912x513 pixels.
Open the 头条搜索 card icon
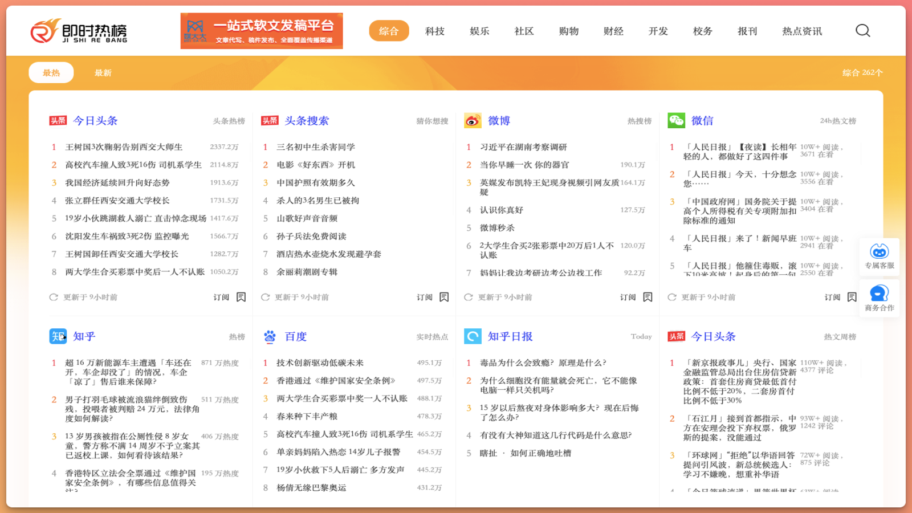coord(270,121)
